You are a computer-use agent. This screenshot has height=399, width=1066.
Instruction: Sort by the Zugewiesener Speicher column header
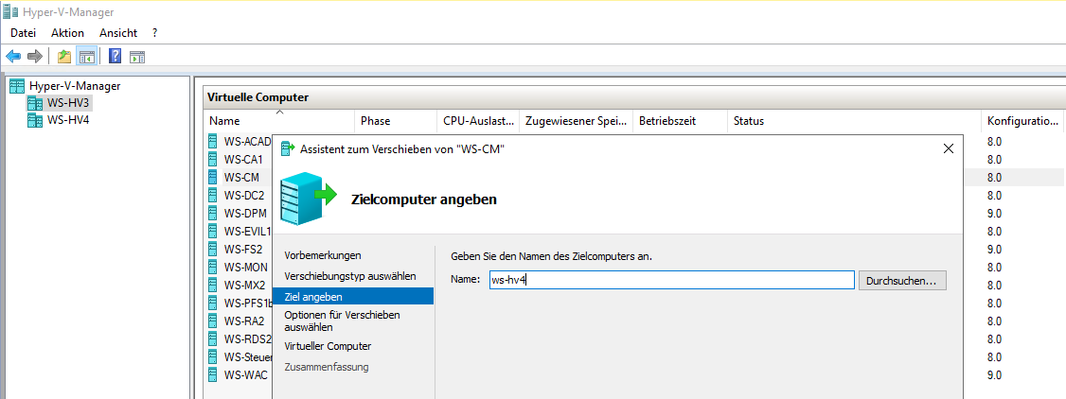(577, 121)
